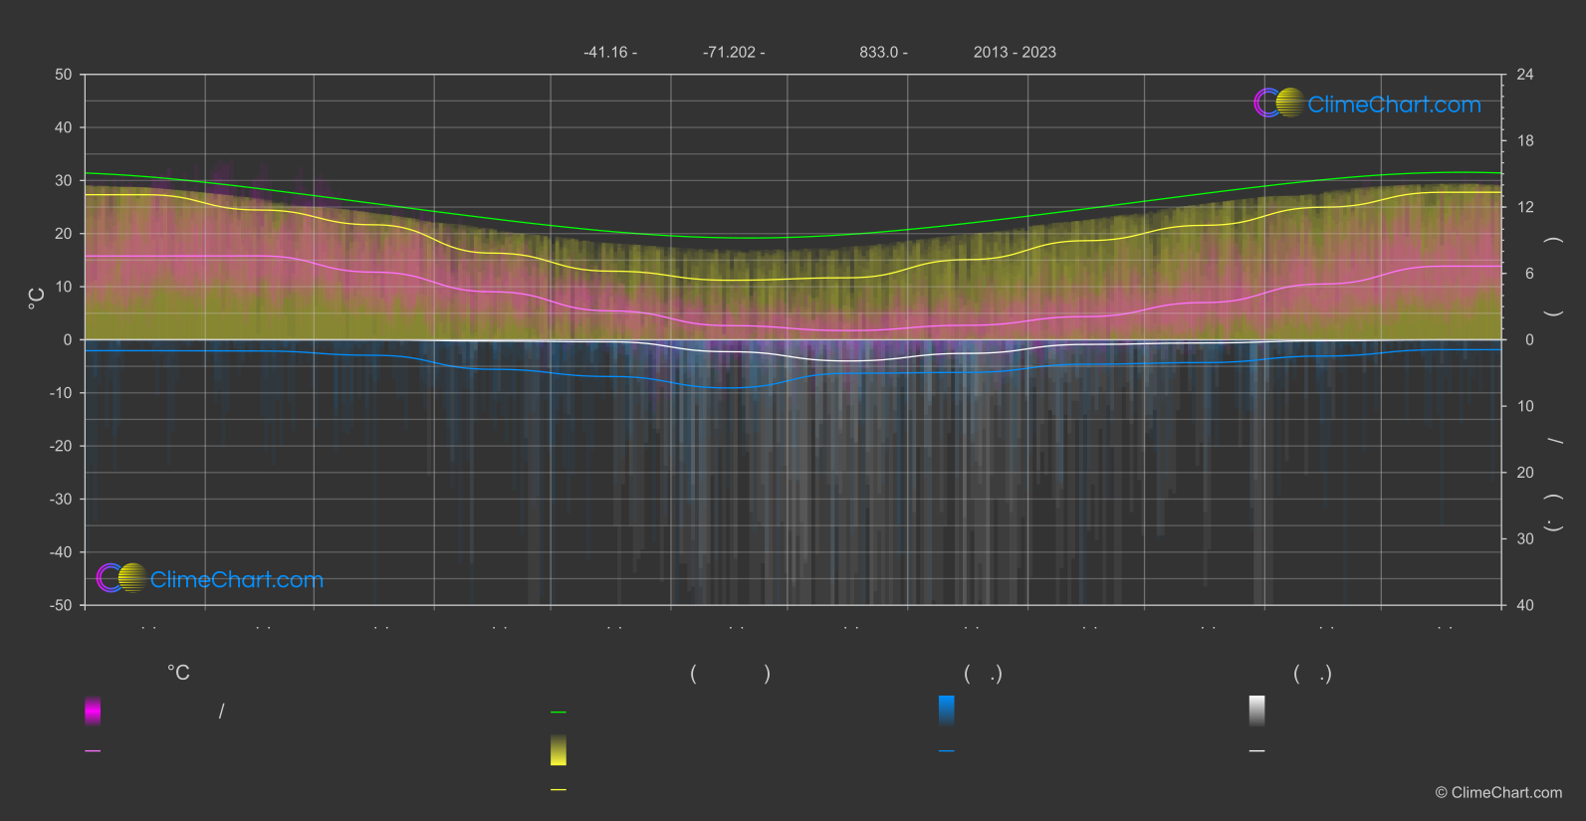Toggle the yellow gradient sunshine legend swatch
Viewport: 1586px width, 821px height.
pyautogui.click(x=559, y=750)
